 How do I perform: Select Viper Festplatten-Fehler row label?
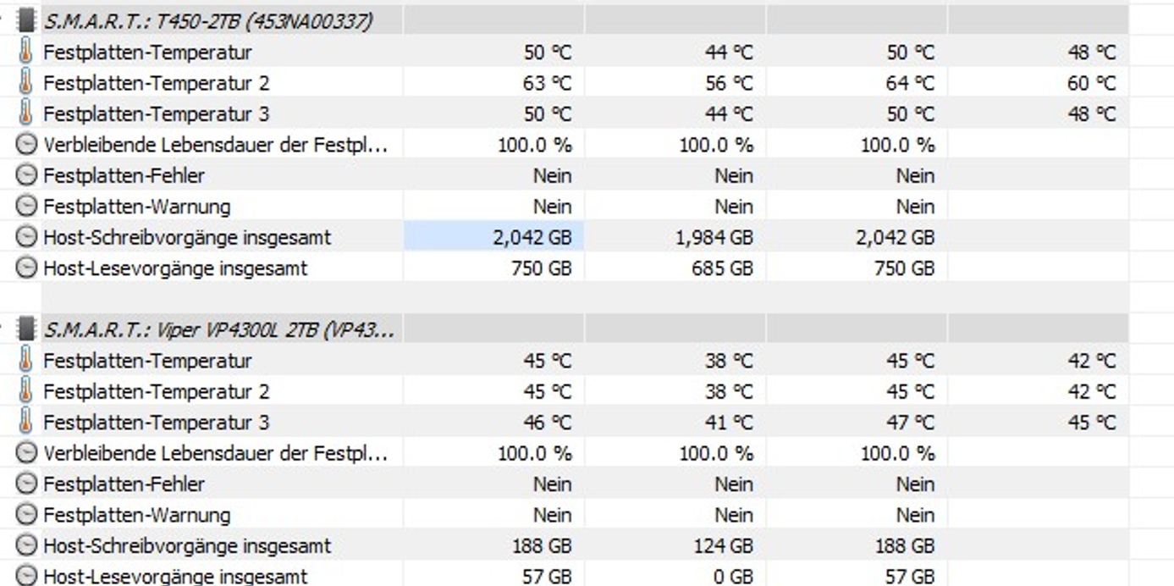(124, 484)
